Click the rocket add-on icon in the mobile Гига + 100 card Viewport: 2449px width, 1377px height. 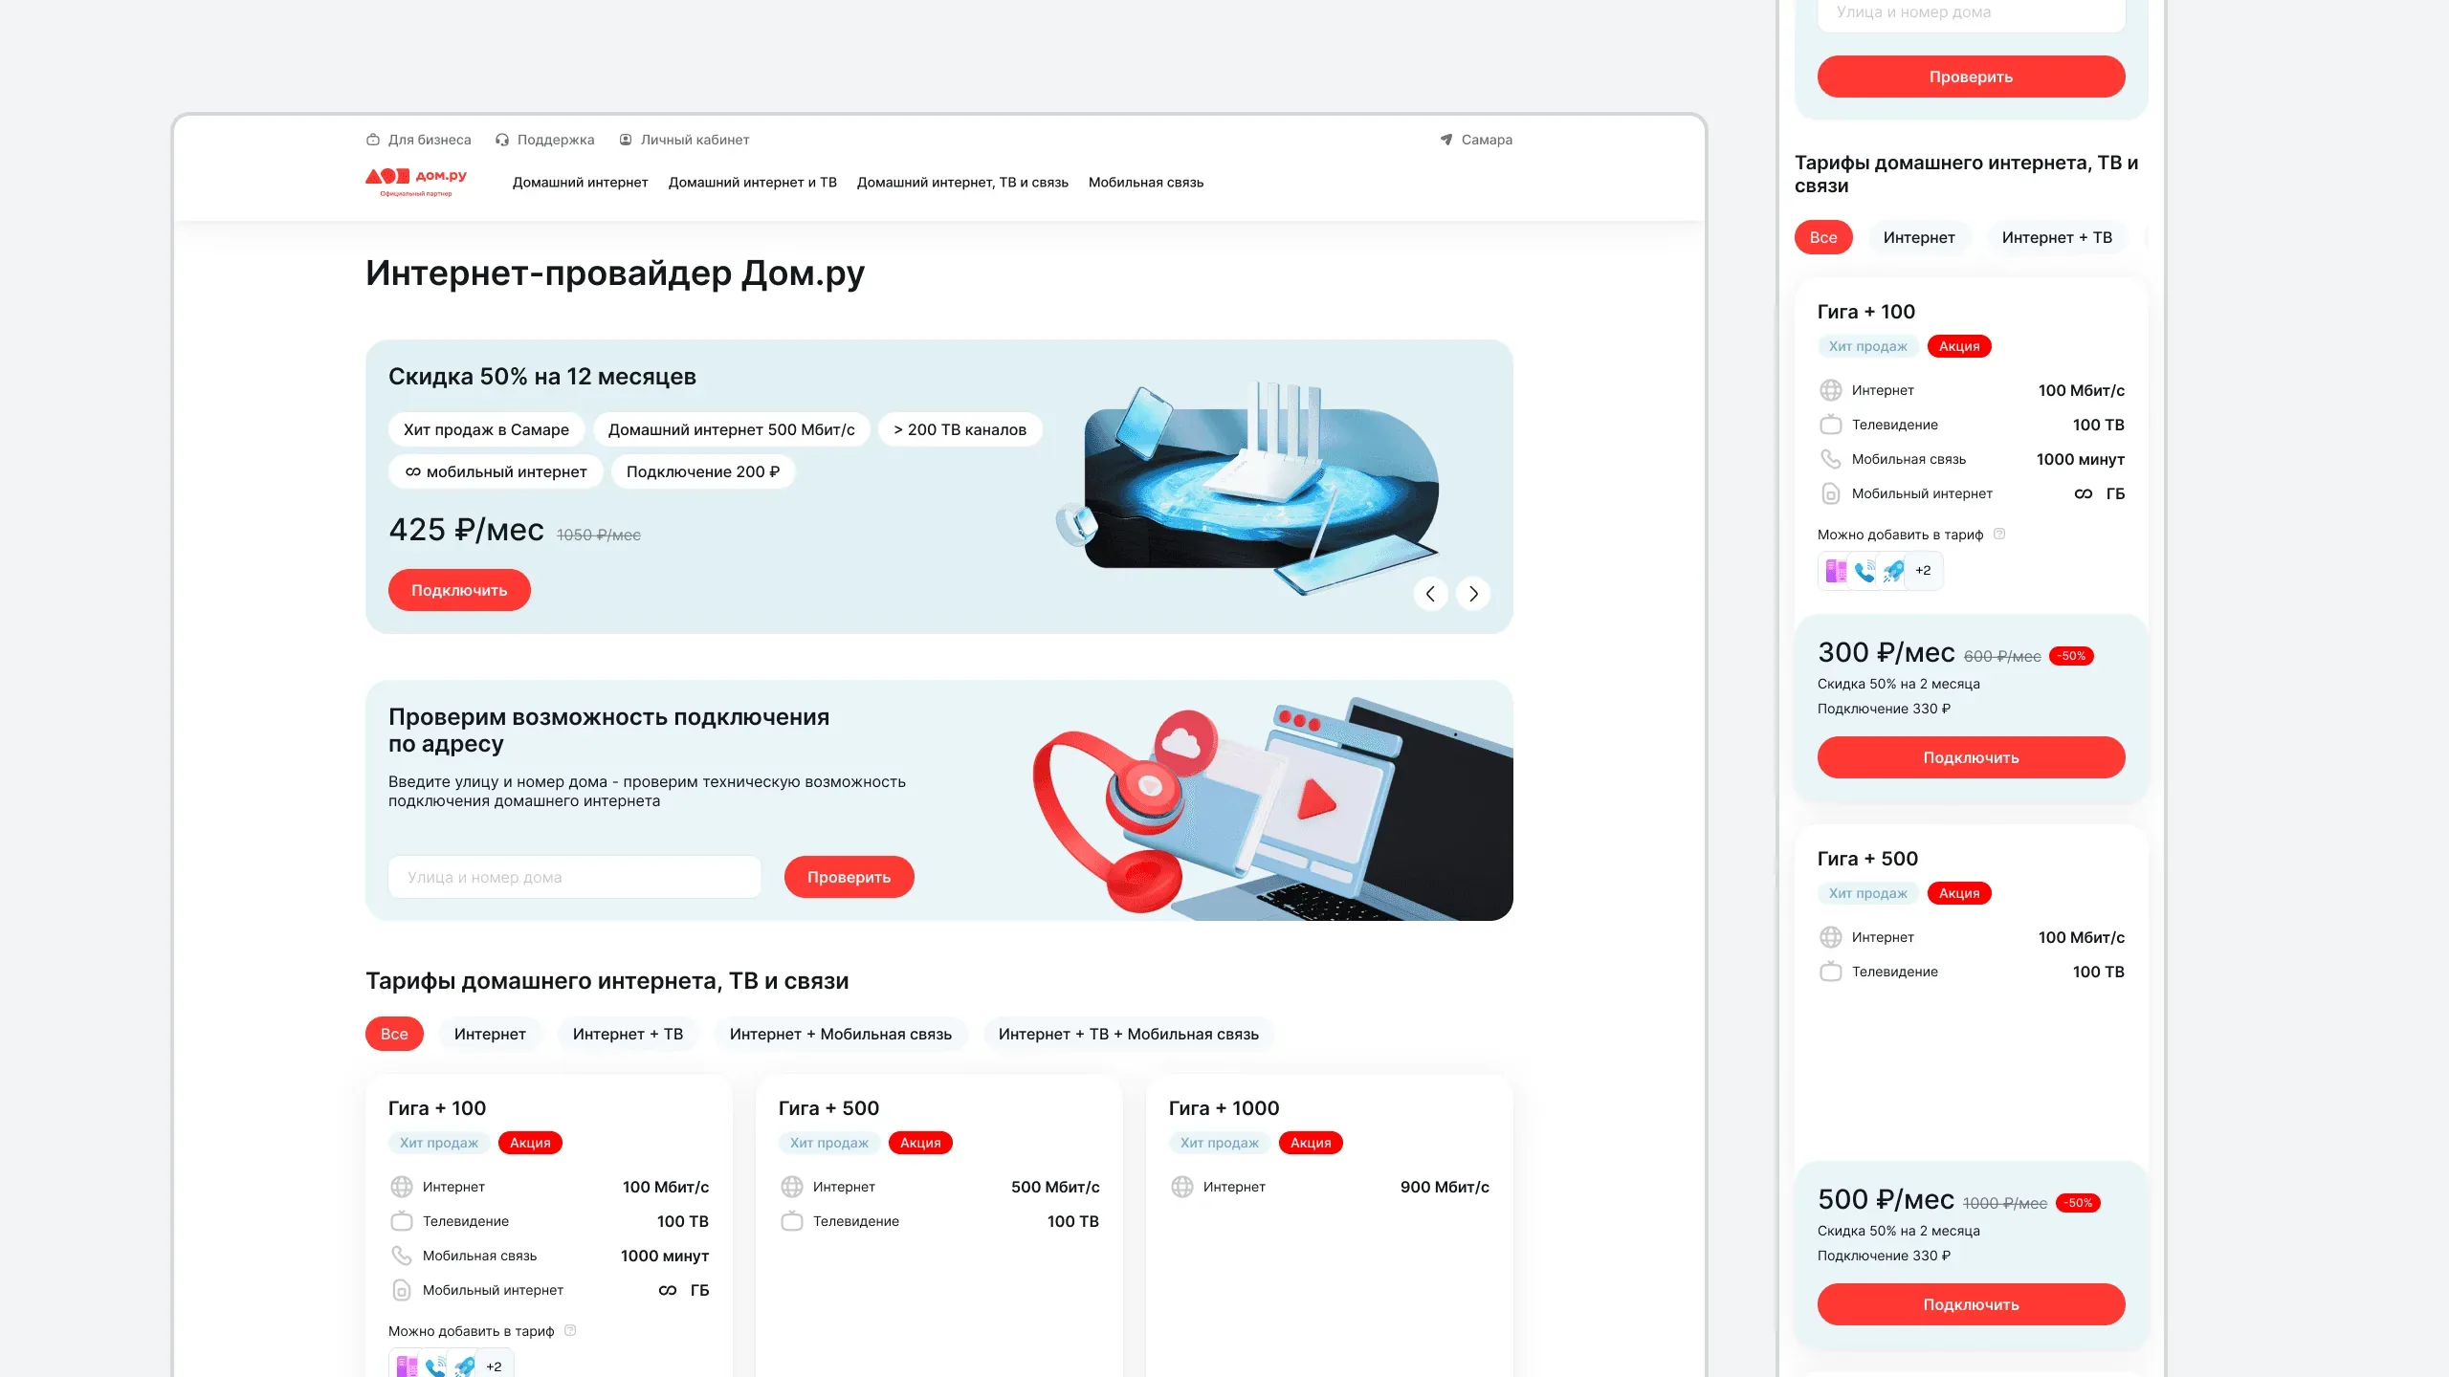[x=1893, y=571]
